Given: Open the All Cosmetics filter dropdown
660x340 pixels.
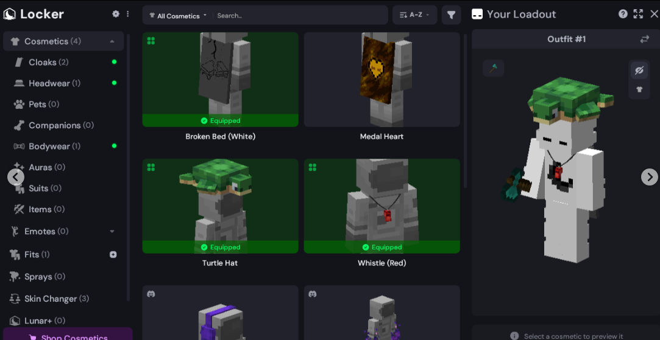Looking at the screenshot, I should (x=178, y=16).
